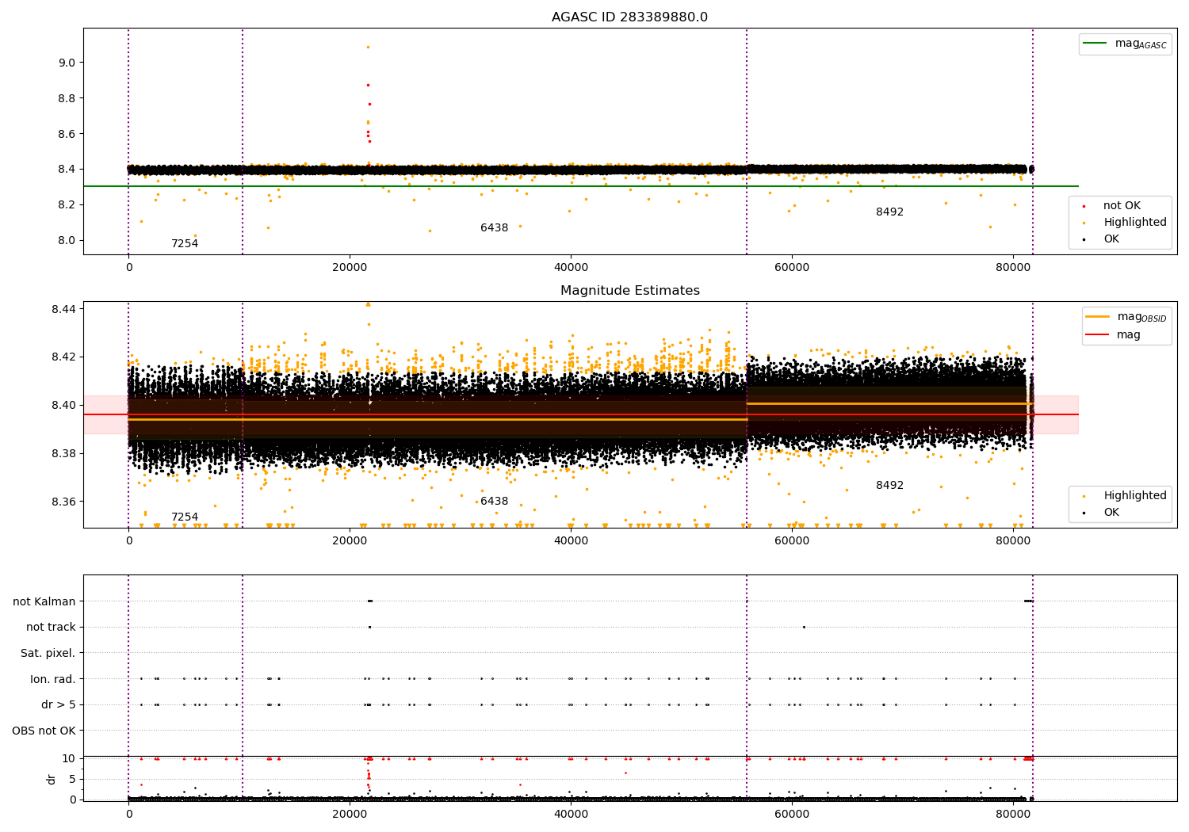Click x-axis tick 60000 under the dr plot
The height and width of the screenshot is (832, 1189).
point(792,815)
